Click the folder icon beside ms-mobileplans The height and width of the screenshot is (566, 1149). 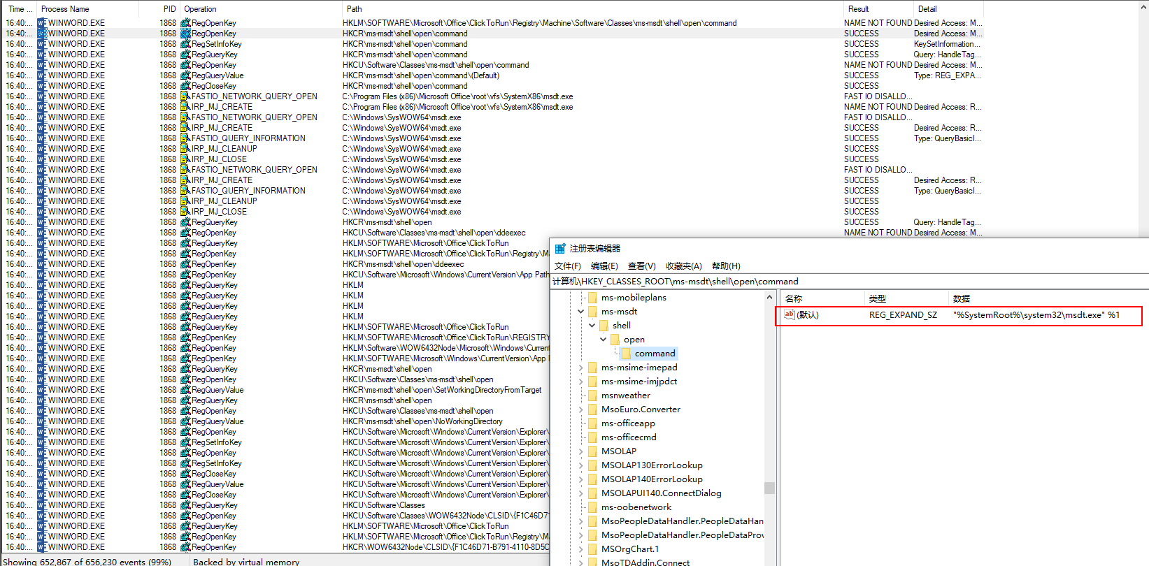[593, 298]
